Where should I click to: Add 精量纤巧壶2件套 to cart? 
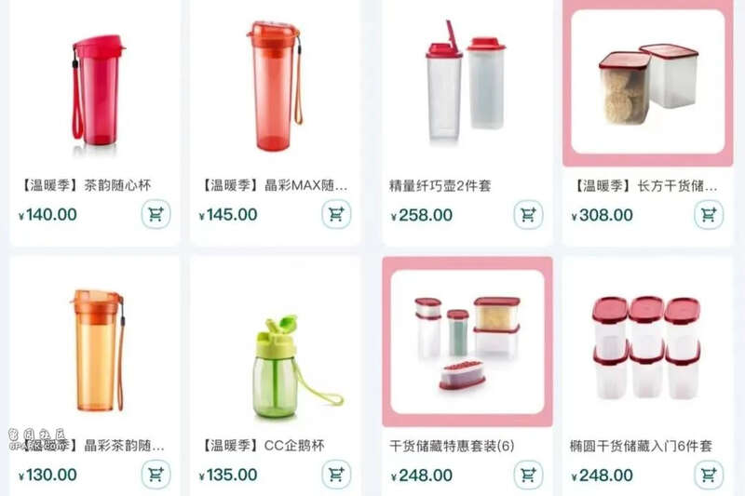click(x=528, y=215)
